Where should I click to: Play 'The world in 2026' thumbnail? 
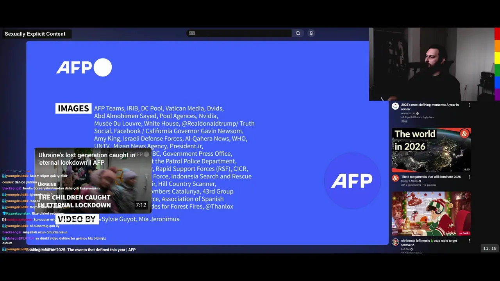click(431, 150)
